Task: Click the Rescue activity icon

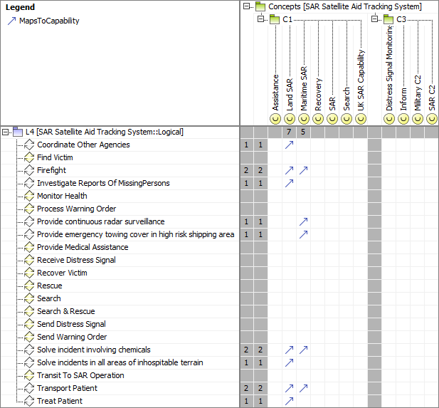Action: click(29, 286)
